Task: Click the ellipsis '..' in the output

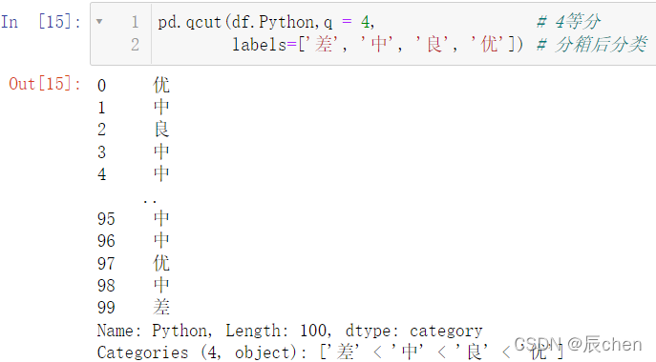Action: point(150,202)
